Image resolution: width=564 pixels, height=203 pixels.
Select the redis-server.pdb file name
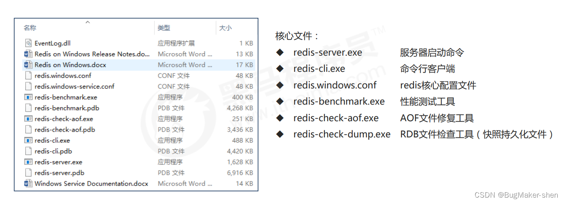59,173
